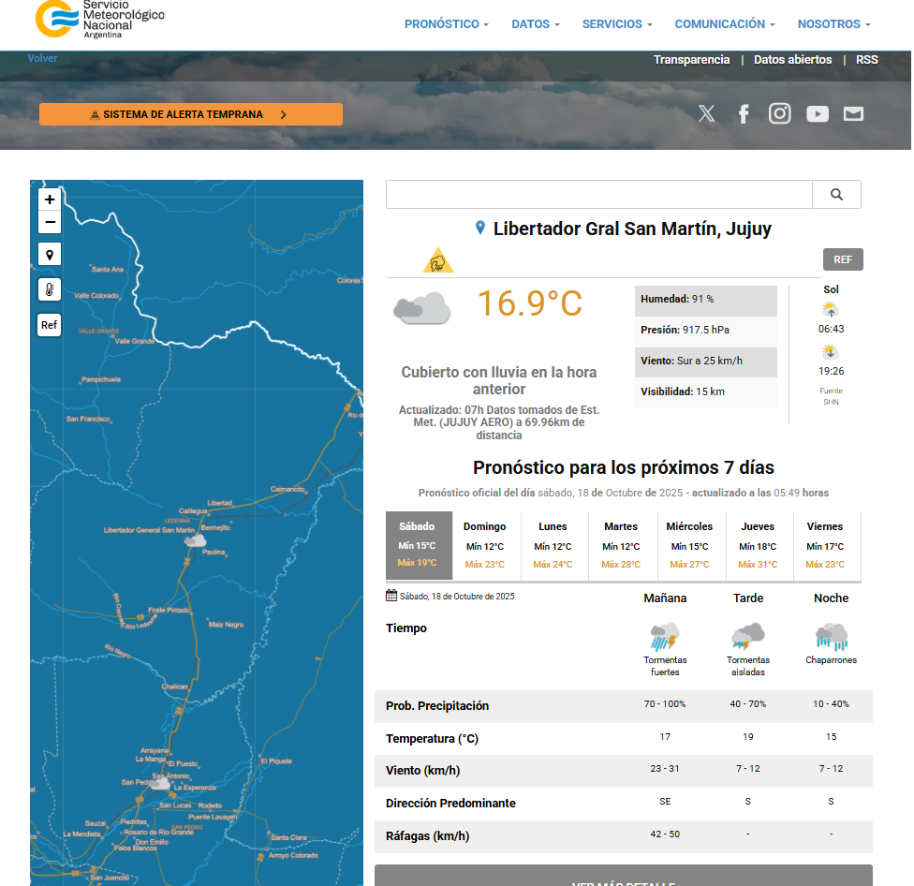Toggle the map Ref legend button

point(50,325)
